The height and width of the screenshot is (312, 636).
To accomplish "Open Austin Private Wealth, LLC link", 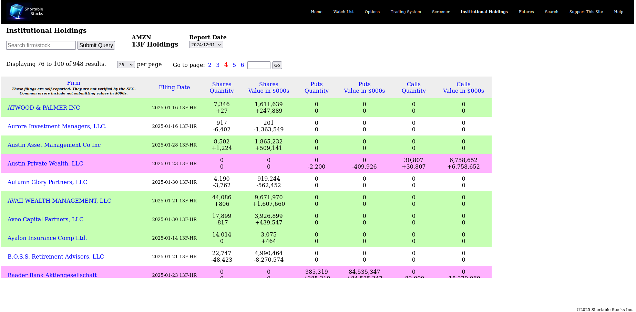I will [x=45, y=163].
